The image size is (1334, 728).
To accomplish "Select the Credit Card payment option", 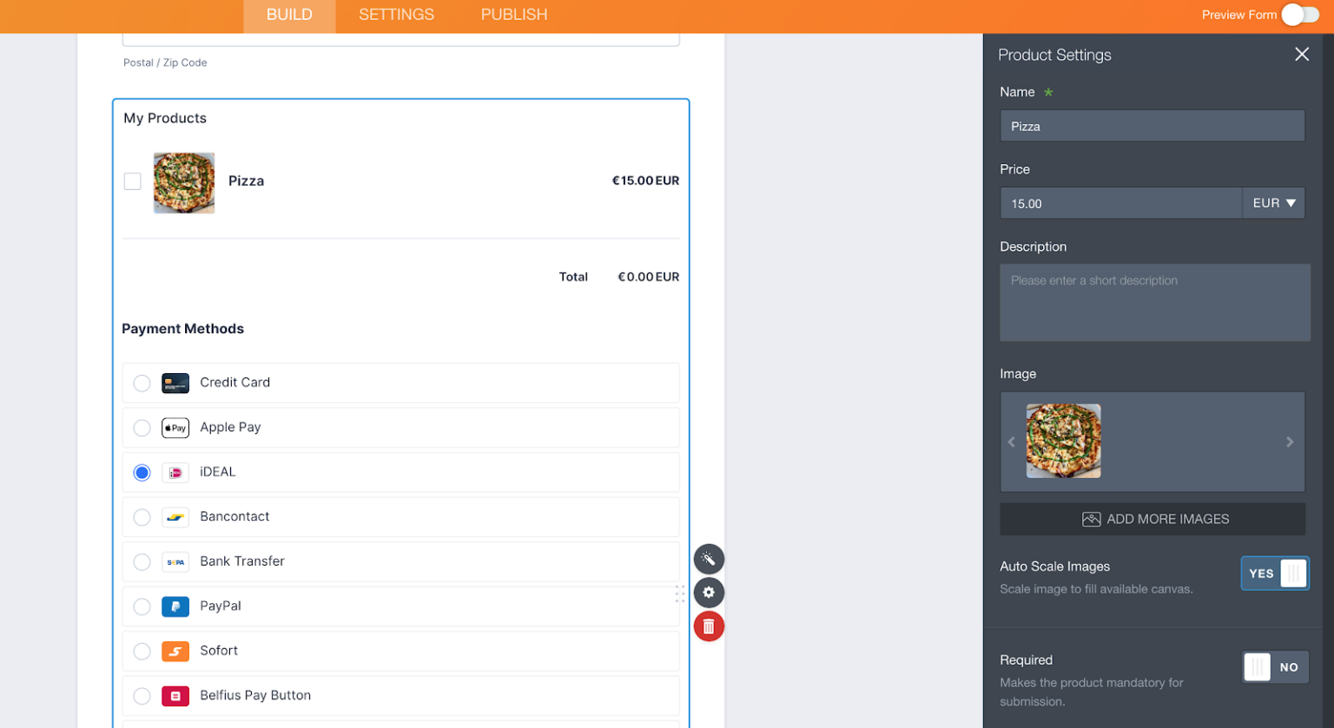I will point(142,383).
